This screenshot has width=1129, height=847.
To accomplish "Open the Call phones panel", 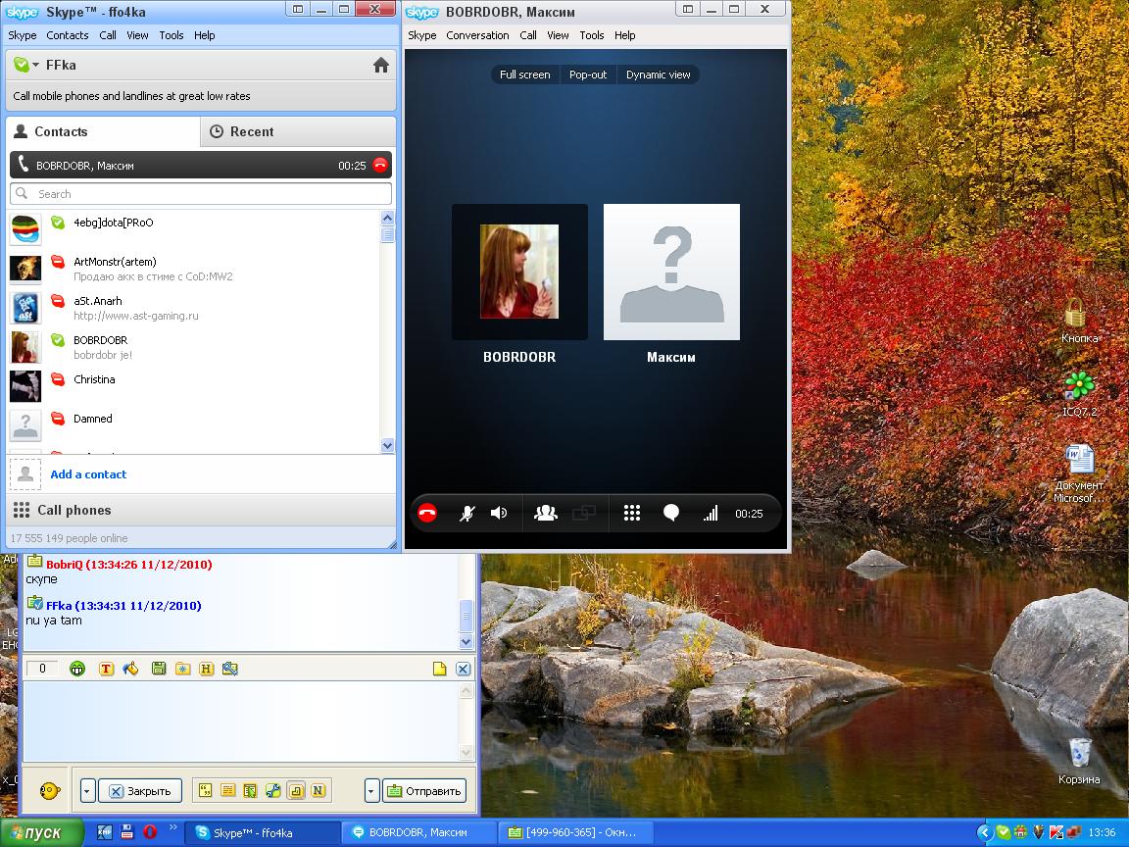I will point(201,510).
